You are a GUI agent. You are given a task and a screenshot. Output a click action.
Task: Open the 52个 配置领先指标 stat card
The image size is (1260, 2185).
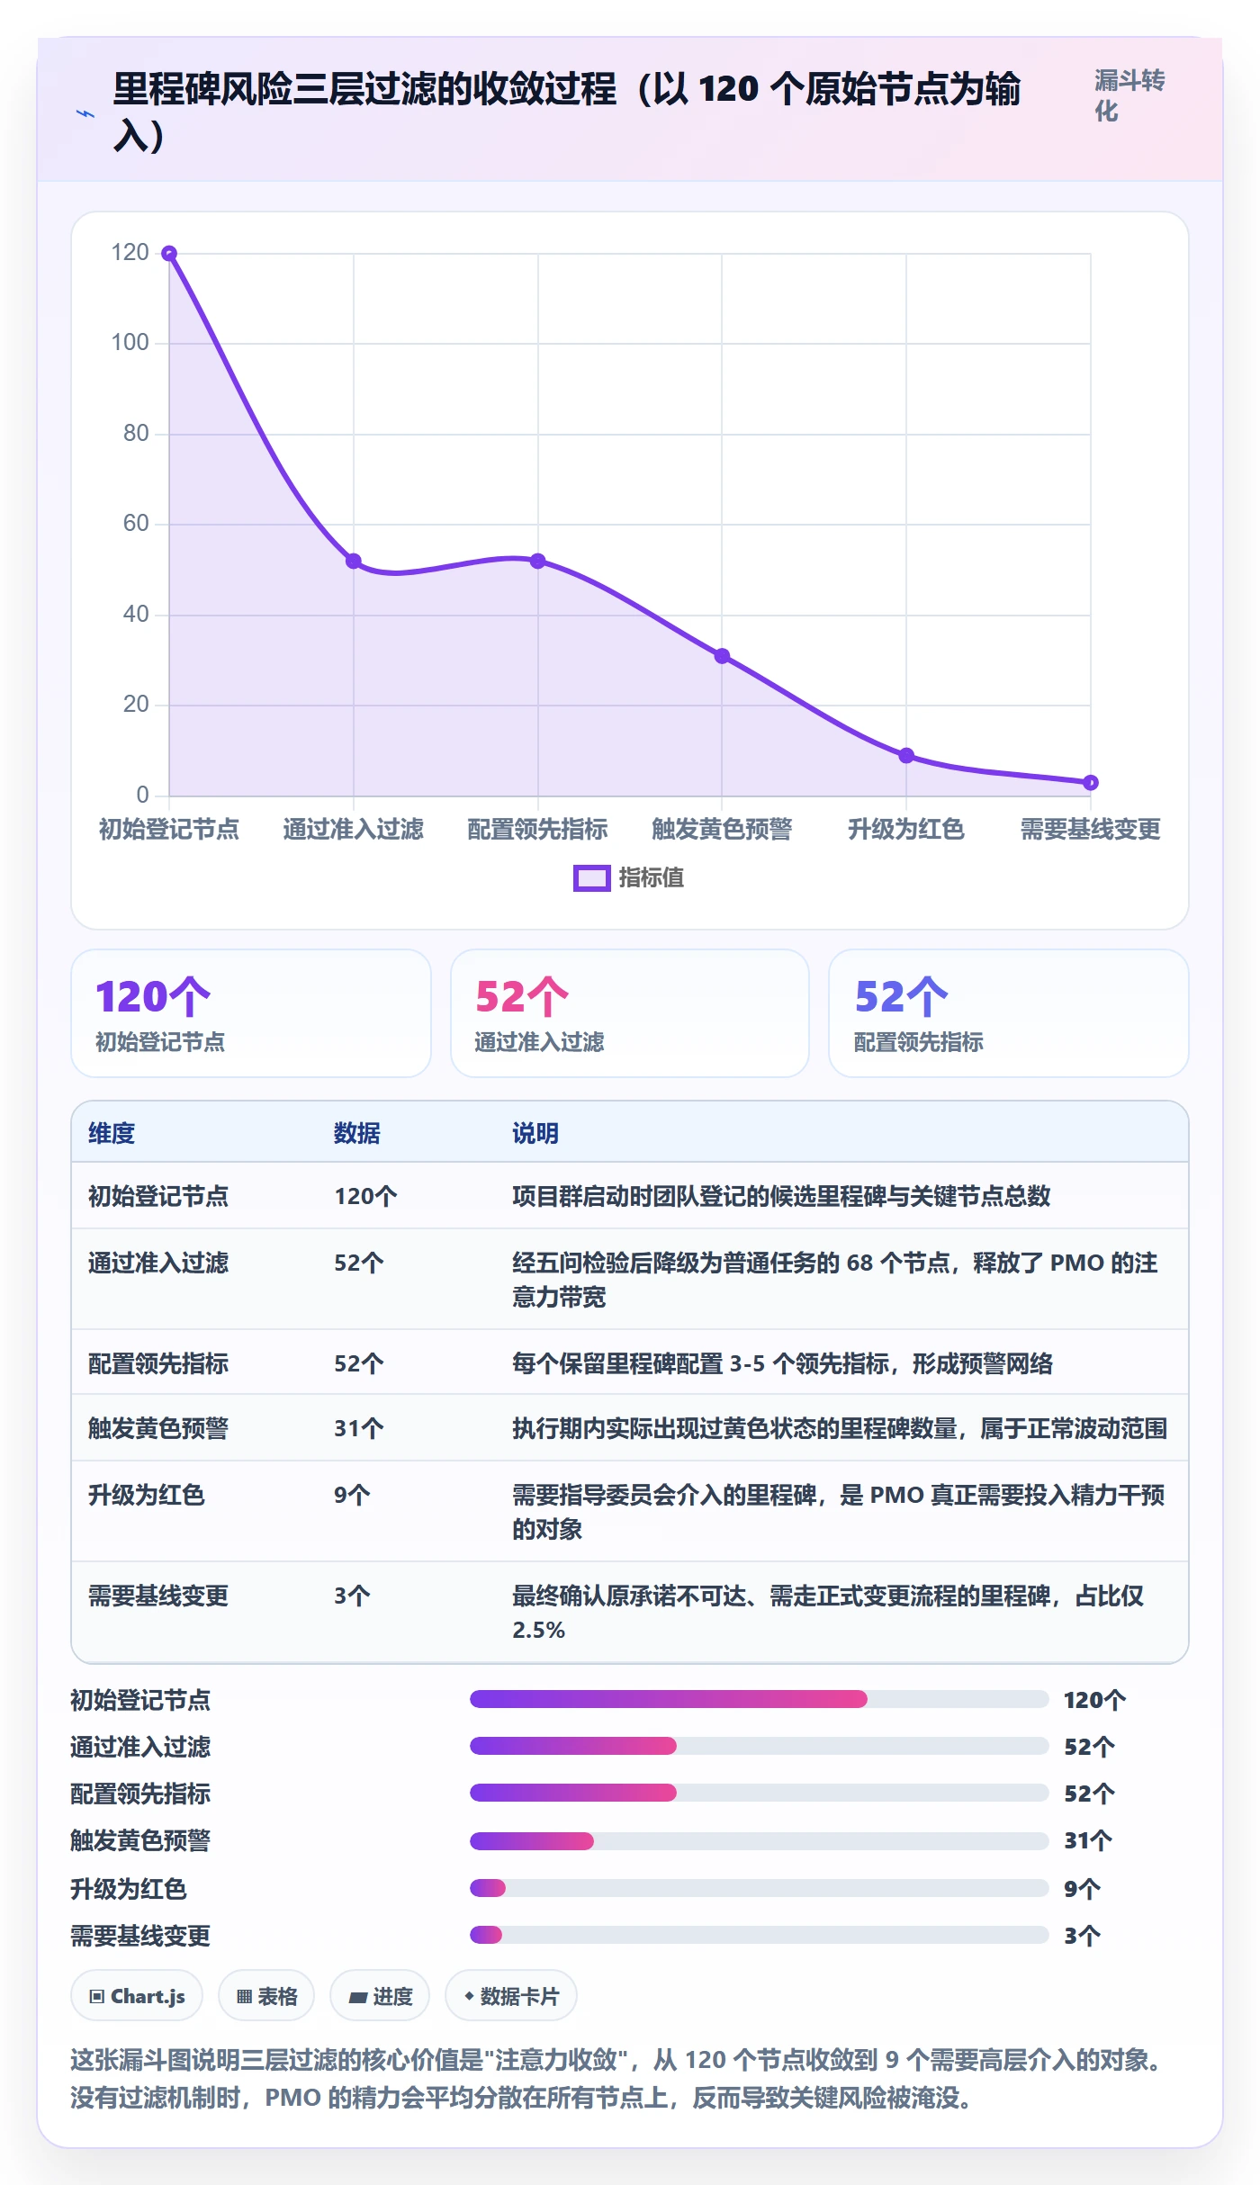(x=1009, y=1013)
